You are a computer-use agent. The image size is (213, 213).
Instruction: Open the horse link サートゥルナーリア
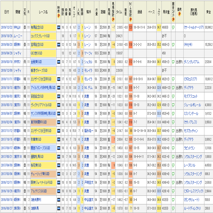click(194, 27)
